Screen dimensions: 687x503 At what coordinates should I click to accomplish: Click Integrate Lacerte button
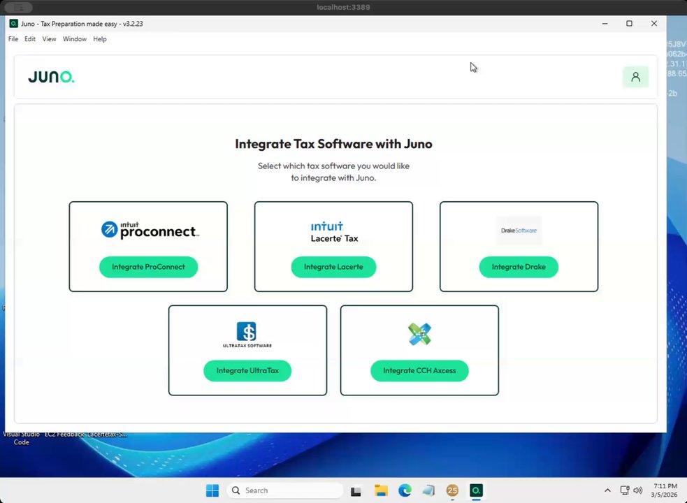pyautogui.click(x=333, y=267)
